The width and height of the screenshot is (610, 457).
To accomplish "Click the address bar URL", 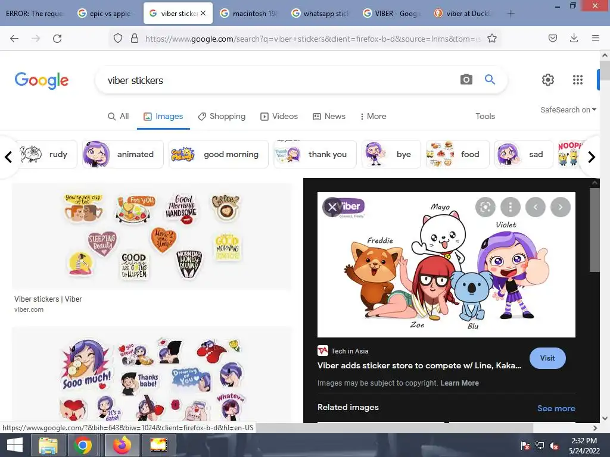I will pyautogui.click(x=313, y=39).
